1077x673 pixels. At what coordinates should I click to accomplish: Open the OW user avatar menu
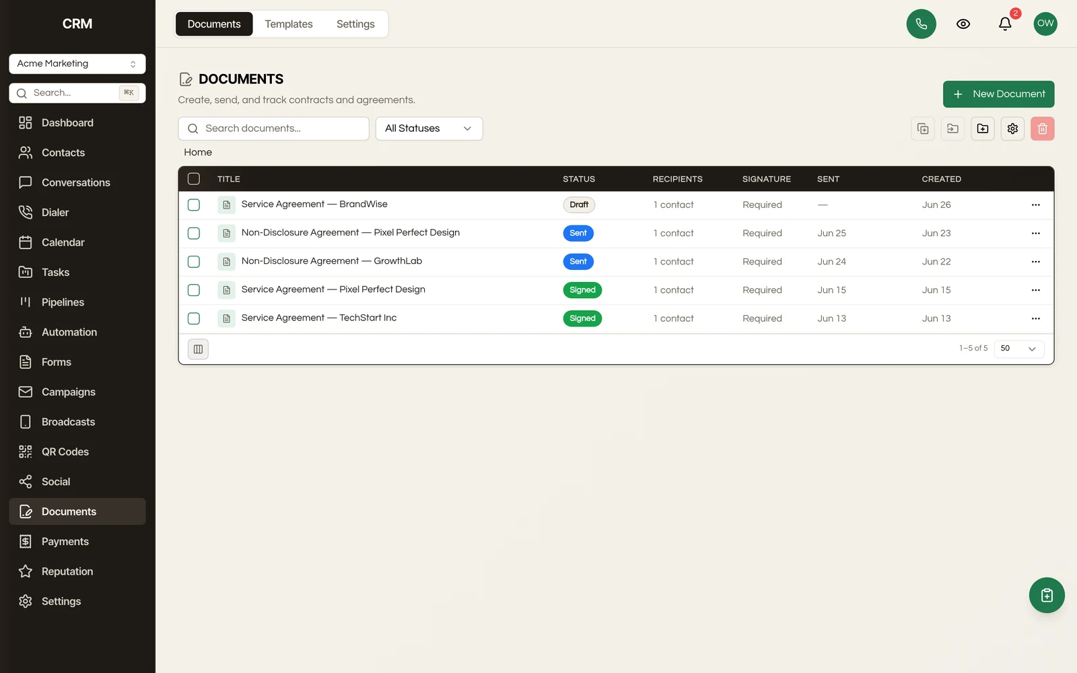[1045, 24]
